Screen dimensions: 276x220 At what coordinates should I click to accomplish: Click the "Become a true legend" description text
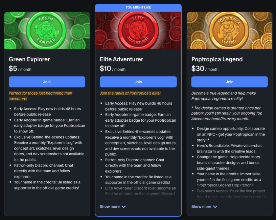[x=223, y=96]
